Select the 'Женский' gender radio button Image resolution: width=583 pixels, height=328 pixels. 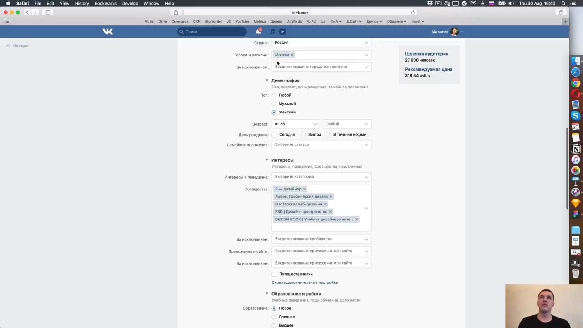(274, 112)
